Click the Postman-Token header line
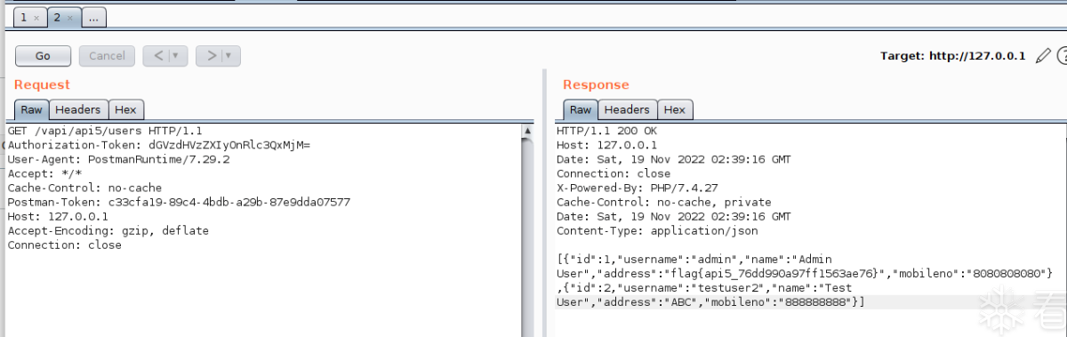The height and width of the screenshot is (337, 1067). pos(179,202)
